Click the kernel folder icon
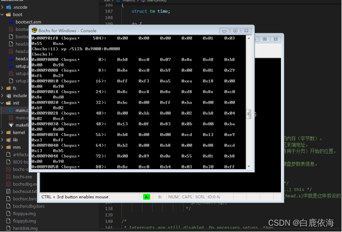 pos(9,133)
